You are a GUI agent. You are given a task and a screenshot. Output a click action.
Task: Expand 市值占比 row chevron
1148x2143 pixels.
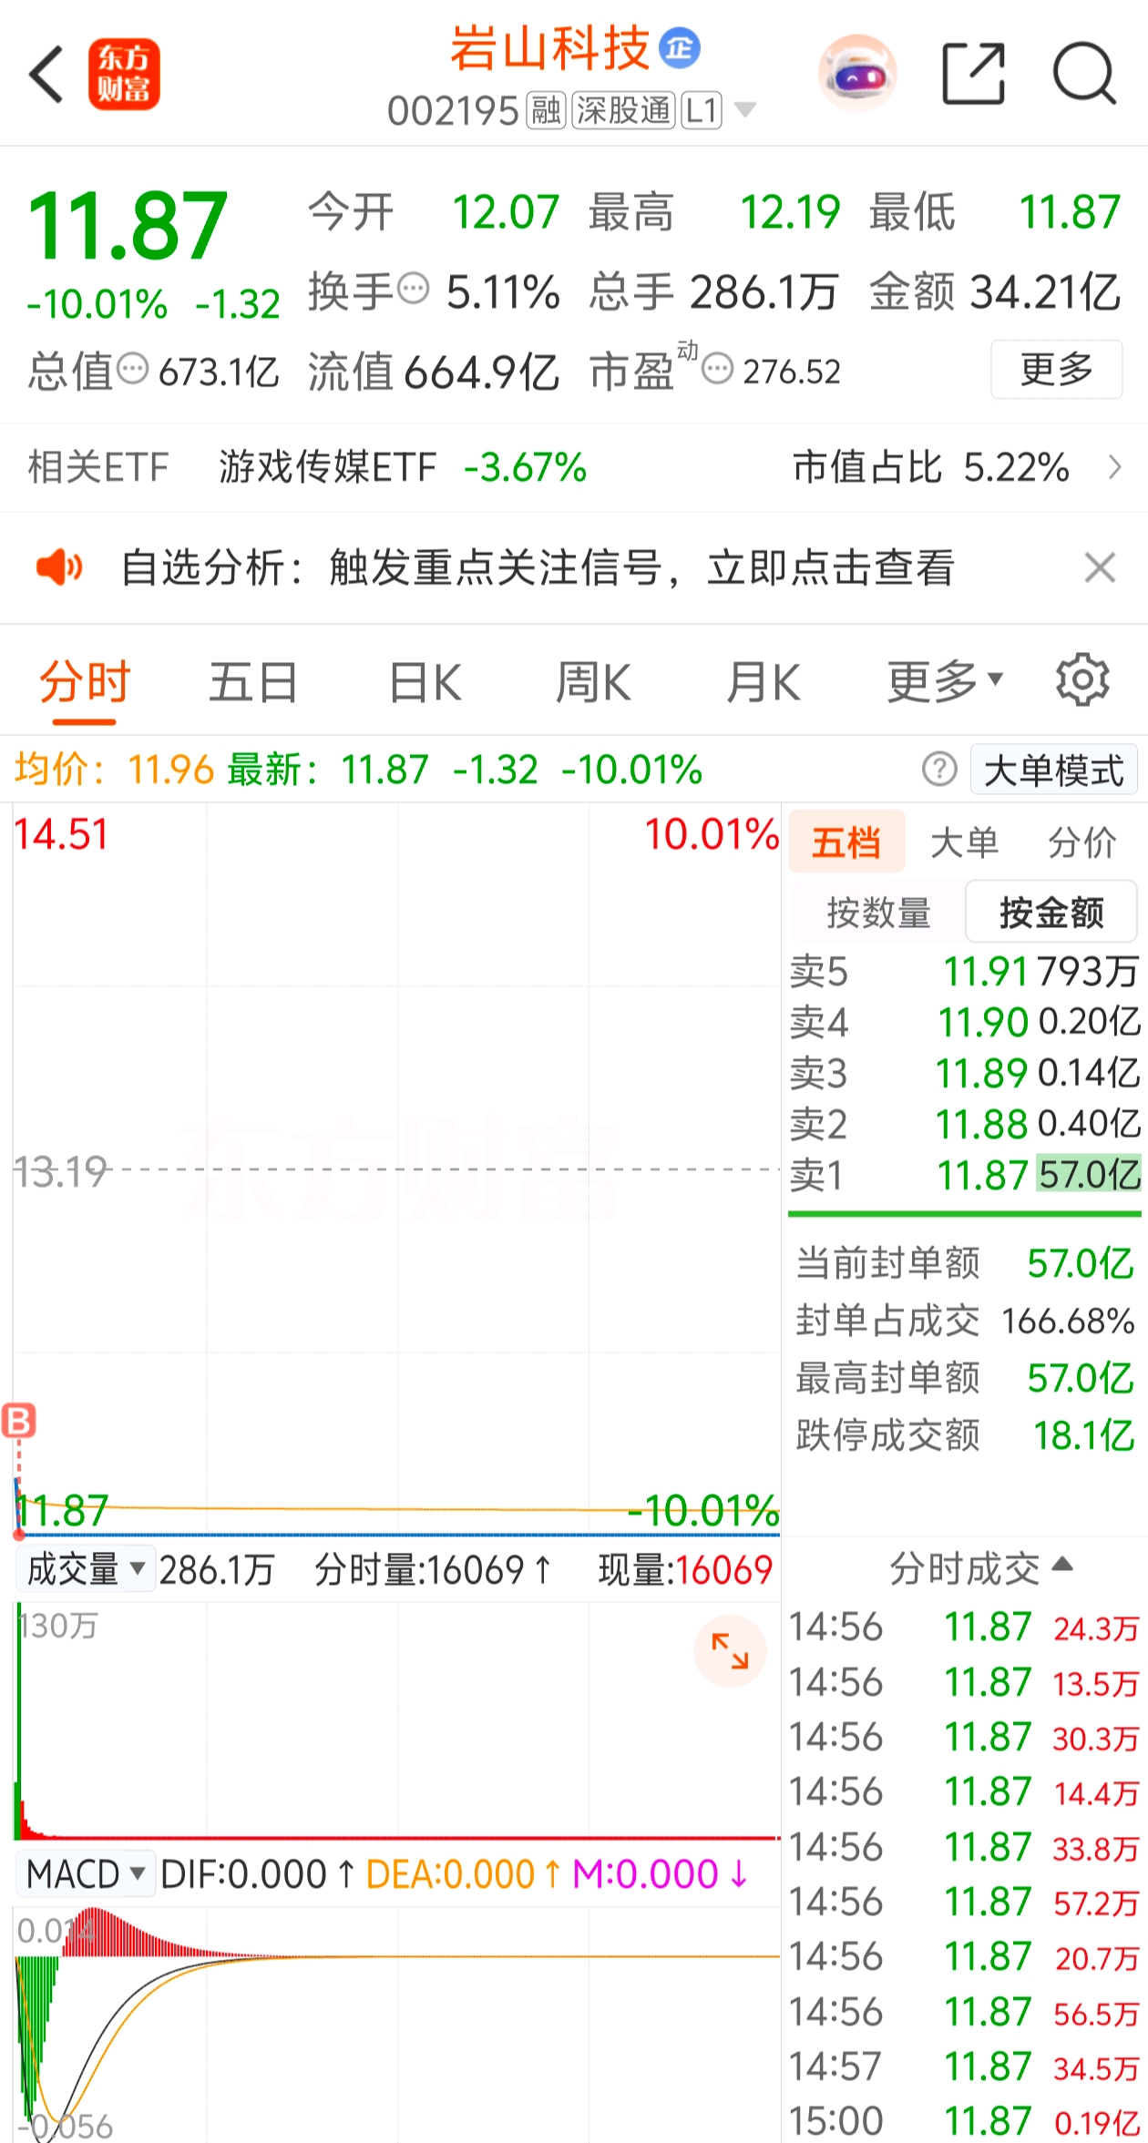(x=1114, y=467)
